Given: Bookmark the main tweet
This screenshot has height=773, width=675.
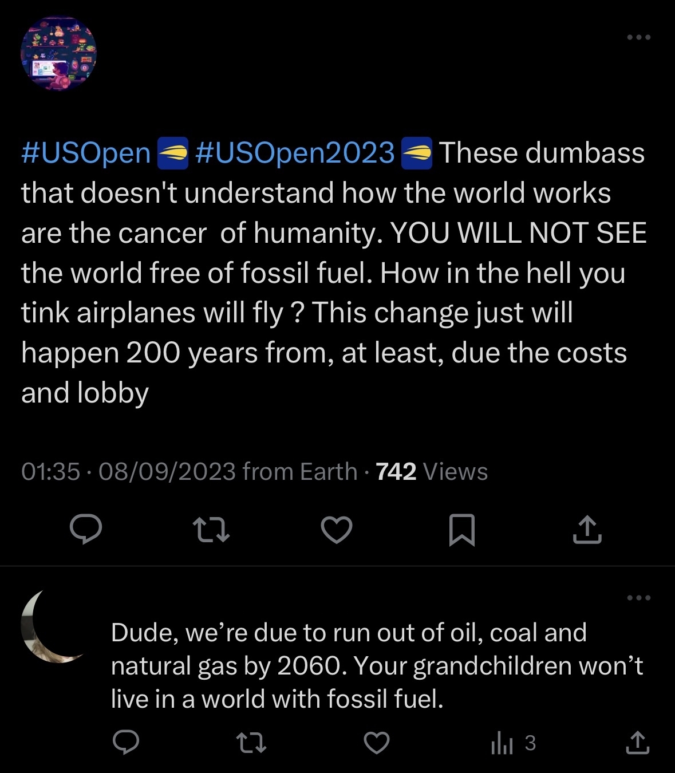Looking at the screenshot, I should (x=461, y=529).
